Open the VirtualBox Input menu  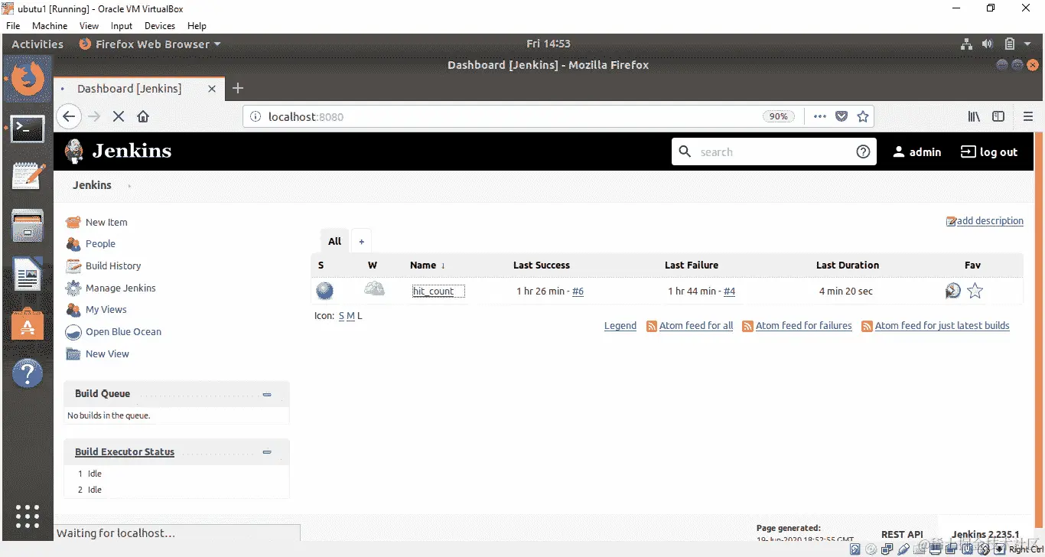point(121,25)
